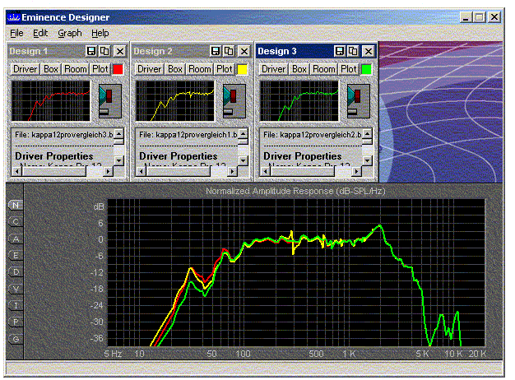This screenshot has width=515, height=380.
Task: Click the red plot color swatch
Action: [118, 70]
